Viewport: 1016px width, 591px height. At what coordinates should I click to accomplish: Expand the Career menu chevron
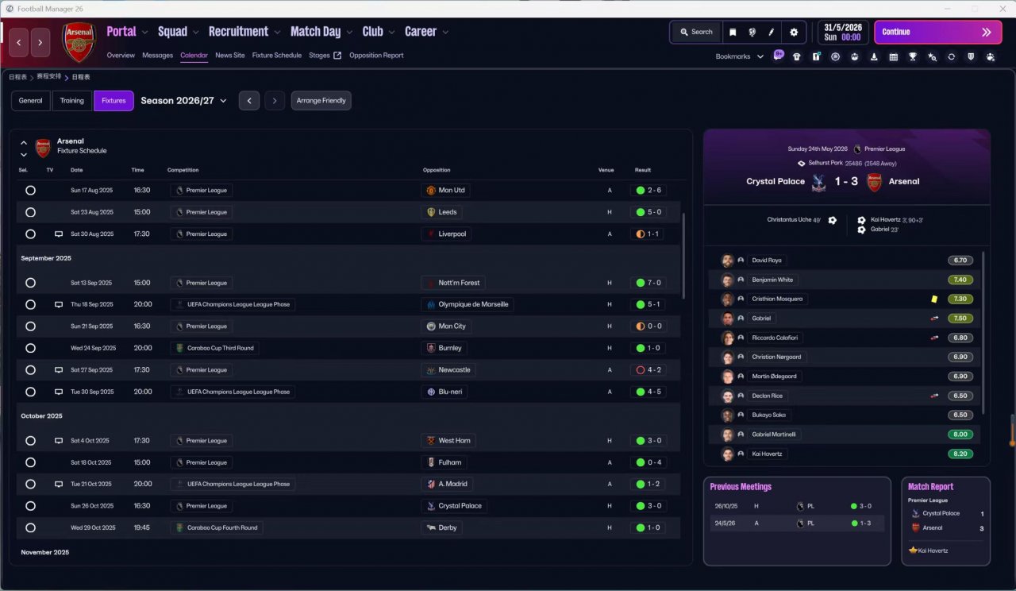tap(445, 33)
